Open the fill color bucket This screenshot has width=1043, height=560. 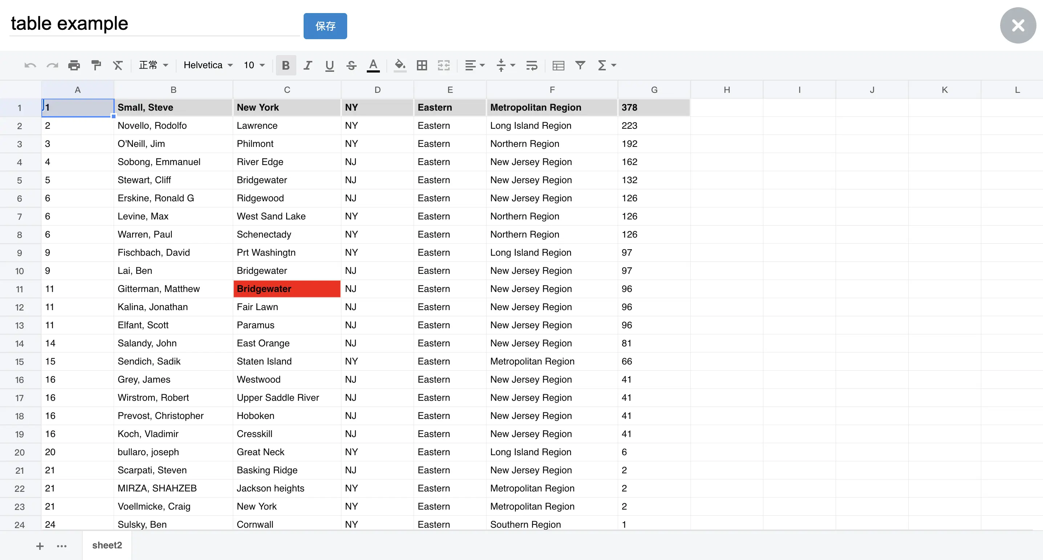pos(400,66)
